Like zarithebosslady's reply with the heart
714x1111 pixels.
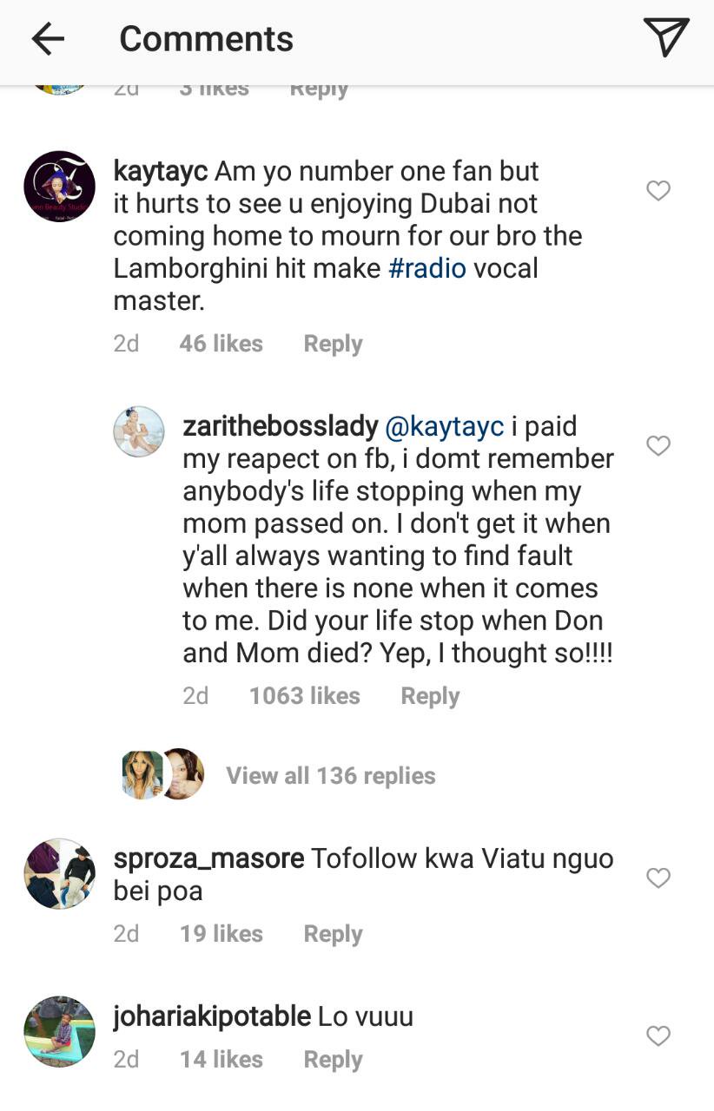click(658, 446)
